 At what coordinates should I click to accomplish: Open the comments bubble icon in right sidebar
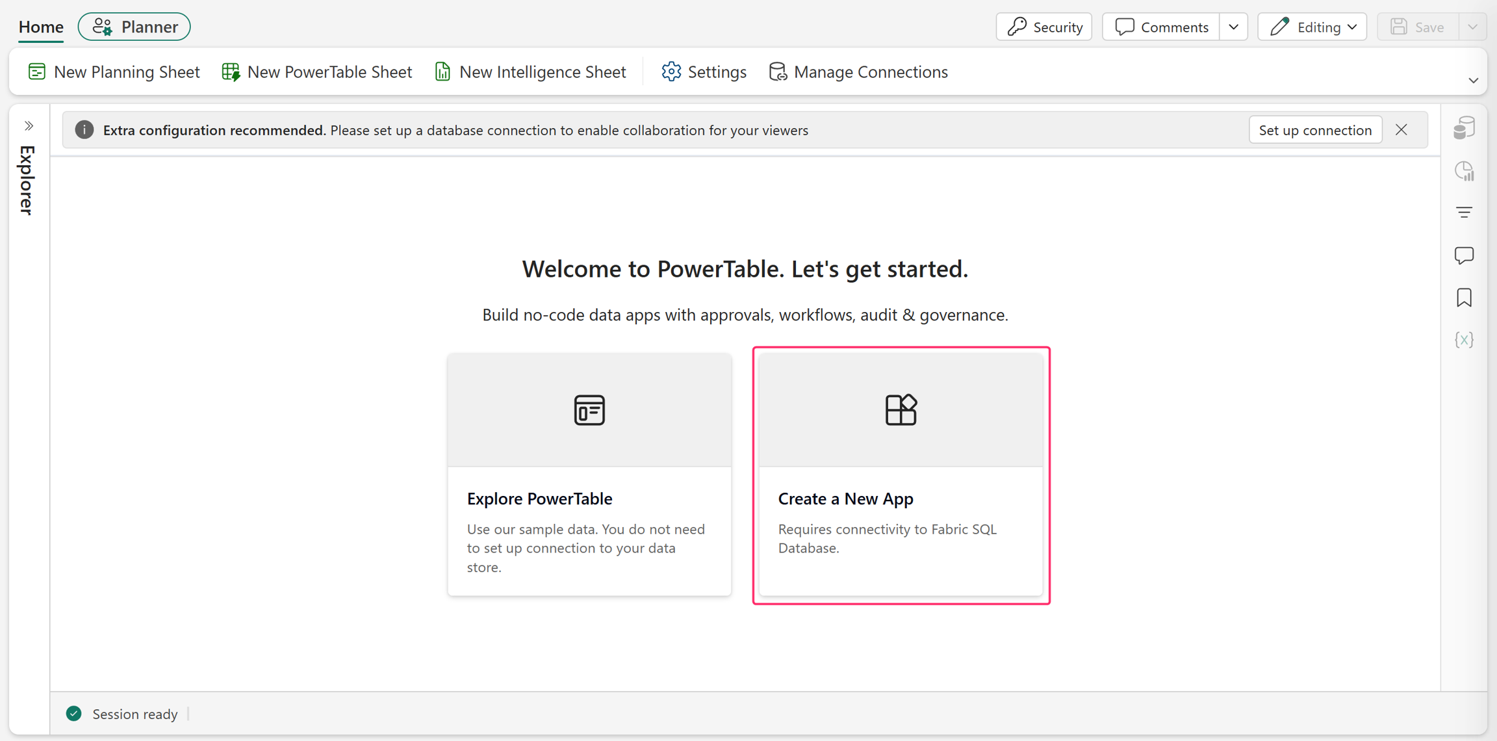(x=1464, y=255)
